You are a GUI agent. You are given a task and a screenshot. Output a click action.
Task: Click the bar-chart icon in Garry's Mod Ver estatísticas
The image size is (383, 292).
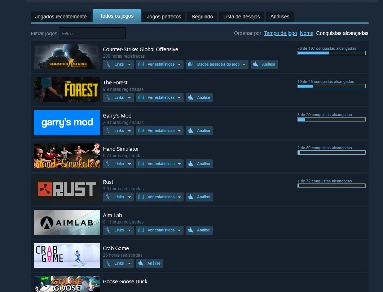(x=141, y=130)
